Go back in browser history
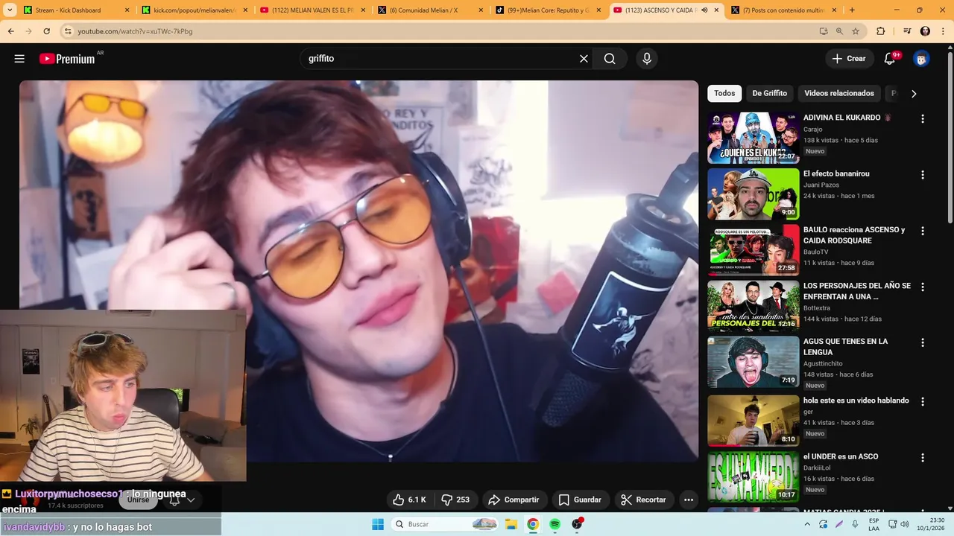This screenshot has width=954, height=536. point(11,31)
